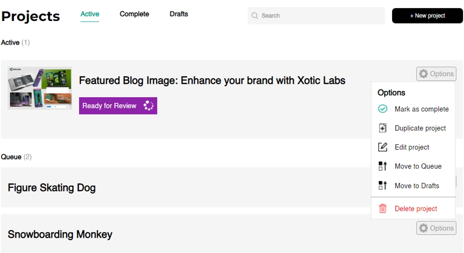Click the red Delete project trash icon
This screenshot has width=464, height=253.
382,208
